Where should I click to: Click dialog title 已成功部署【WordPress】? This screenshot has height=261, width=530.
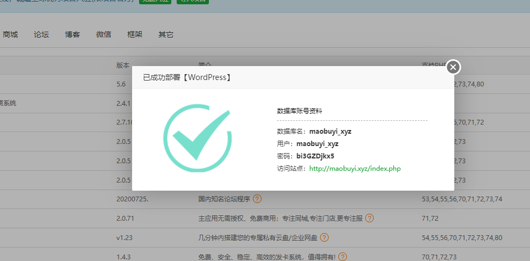coord(187,77)
